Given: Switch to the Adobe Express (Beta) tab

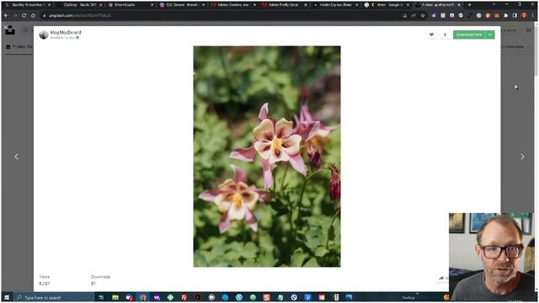Looking at the screenshot, I should pyautogui.click(x=335, y=5).
